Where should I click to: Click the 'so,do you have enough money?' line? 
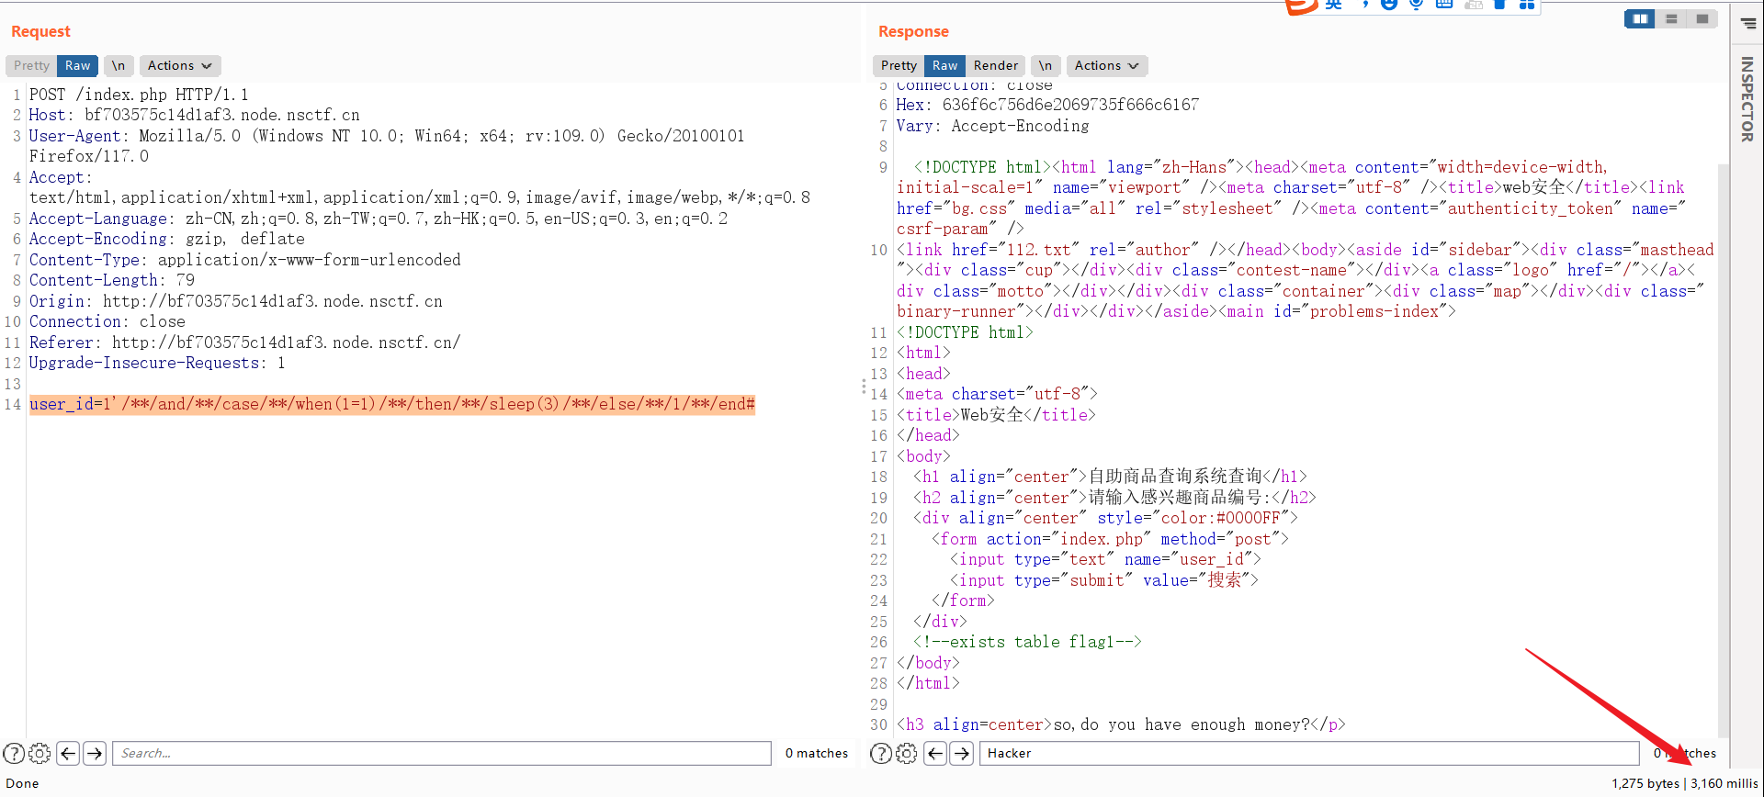1121,724
